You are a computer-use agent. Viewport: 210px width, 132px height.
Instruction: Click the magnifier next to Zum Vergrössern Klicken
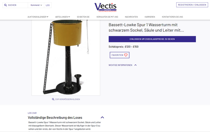point(53,99)
